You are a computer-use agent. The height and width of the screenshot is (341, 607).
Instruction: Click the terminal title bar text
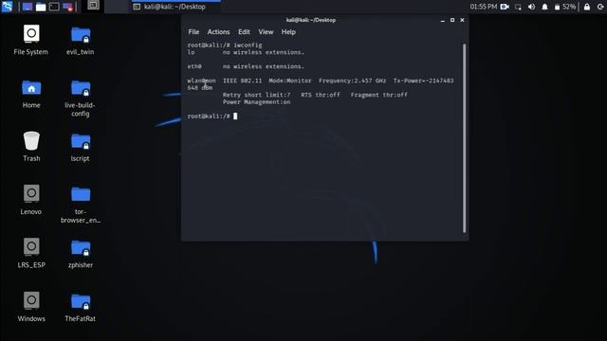click(311, 20)
